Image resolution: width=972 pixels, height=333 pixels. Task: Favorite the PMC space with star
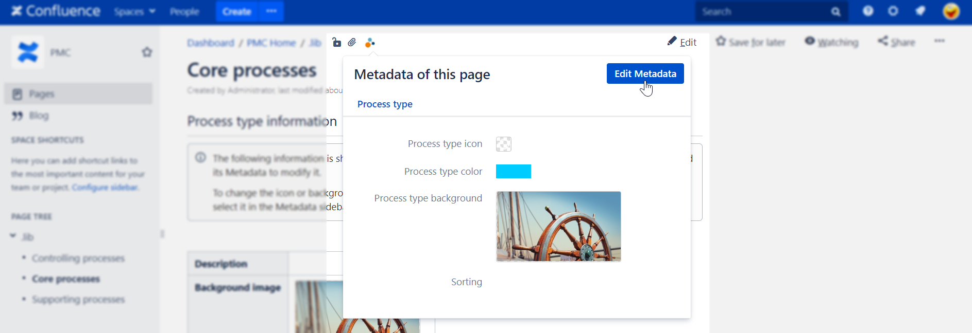coord(147,52)
